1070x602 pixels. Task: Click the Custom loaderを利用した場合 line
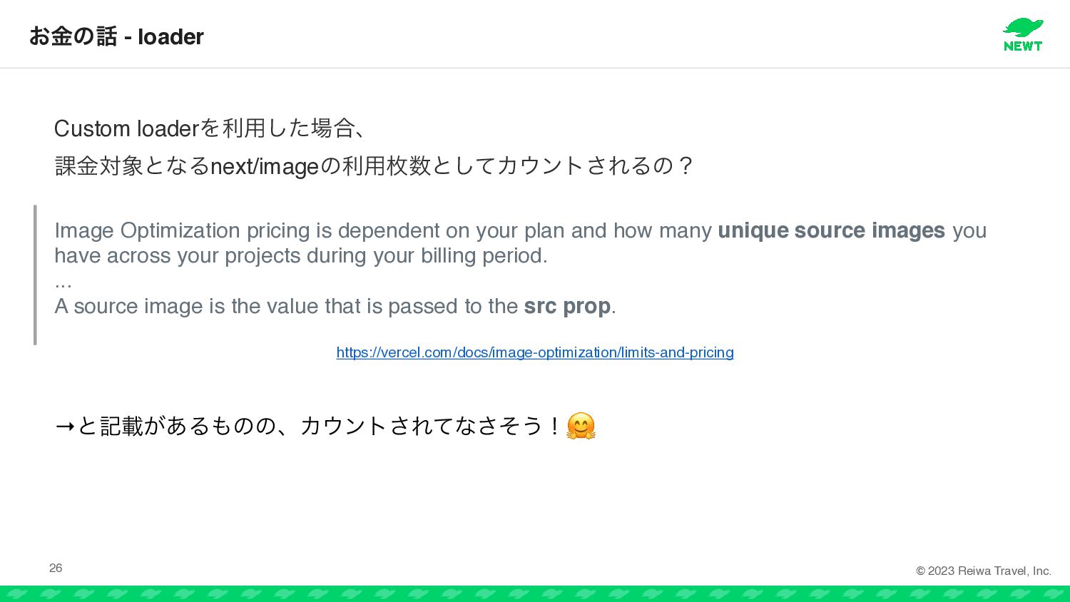pyautogui.click(x=213, y=128)
